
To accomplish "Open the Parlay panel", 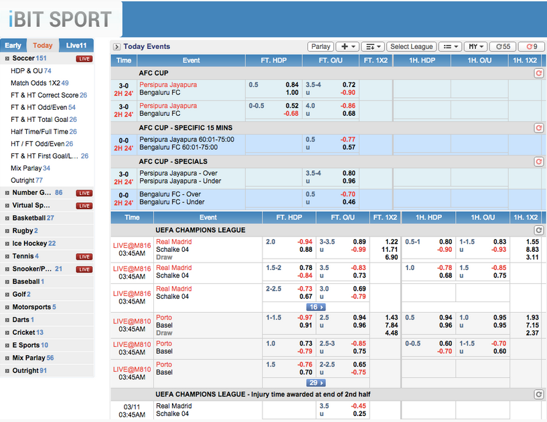I will (321, 46).
